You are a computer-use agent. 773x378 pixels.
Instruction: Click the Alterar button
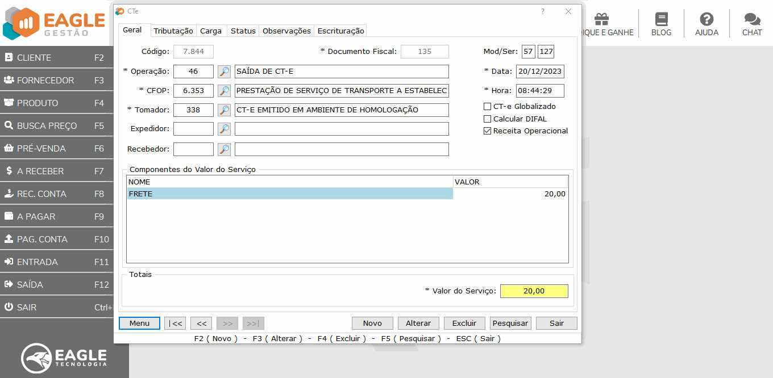[x=418, y=323]
